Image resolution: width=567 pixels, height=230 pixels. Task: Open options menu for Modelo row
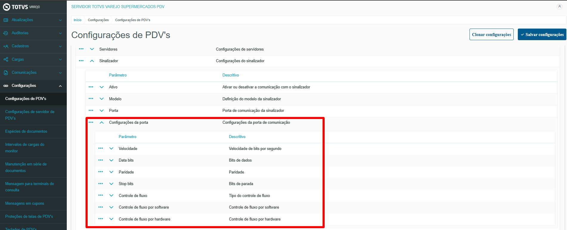91,98
